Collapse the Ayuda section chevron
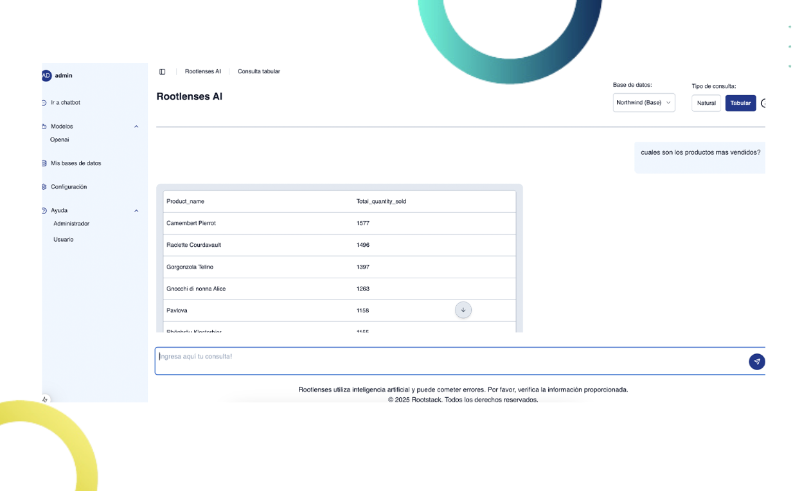Screen dimensions: 793x491 tap(136, 211)
